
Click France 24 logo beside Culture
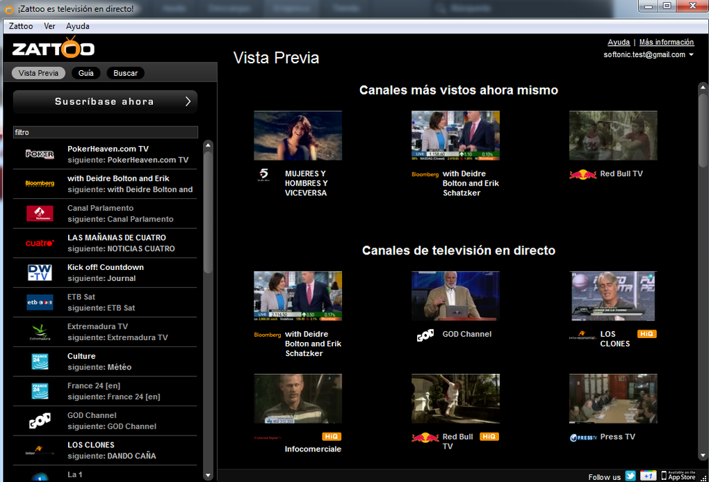pyautogui.click(x=40, y=361)
